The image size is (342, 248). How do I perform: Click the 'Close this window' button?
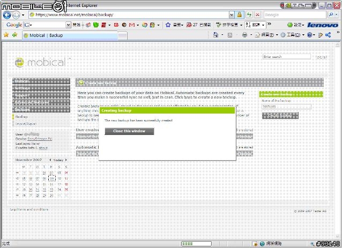pos(129,131)
